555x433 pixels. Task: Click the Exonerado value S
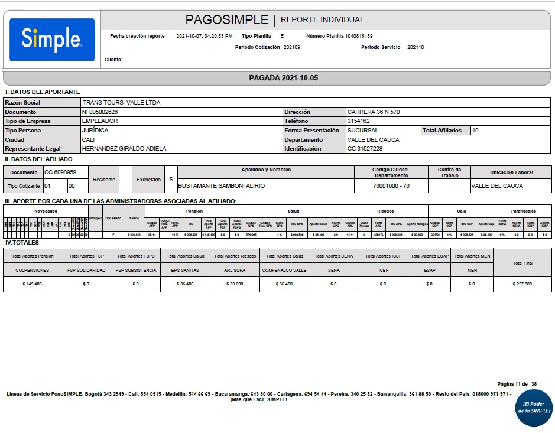click(x=171, y=179)
